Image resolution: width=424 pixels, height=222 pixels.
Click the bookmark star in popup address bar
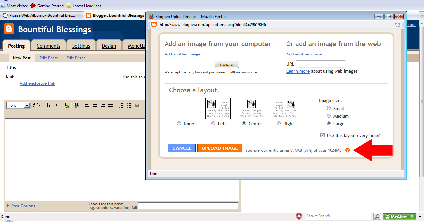click(x=398, y=24)
